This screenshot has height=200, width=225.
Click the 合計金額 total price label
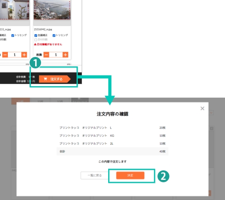[x=21, y=81]
